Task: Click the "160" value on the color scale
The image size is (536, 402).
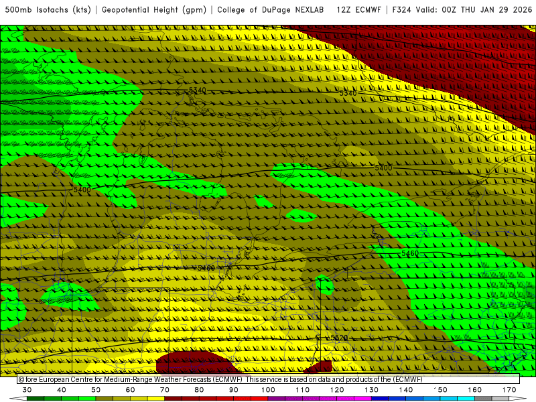Action: click(475, 390)
